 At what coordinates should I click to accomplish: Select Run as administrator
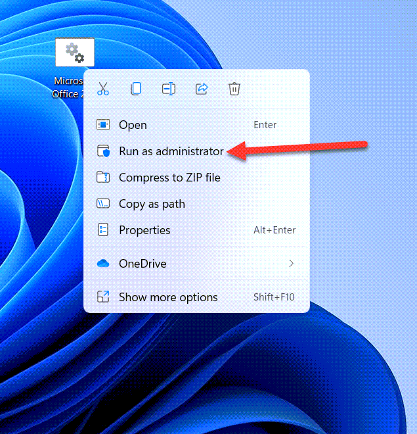tap(171, 151)
